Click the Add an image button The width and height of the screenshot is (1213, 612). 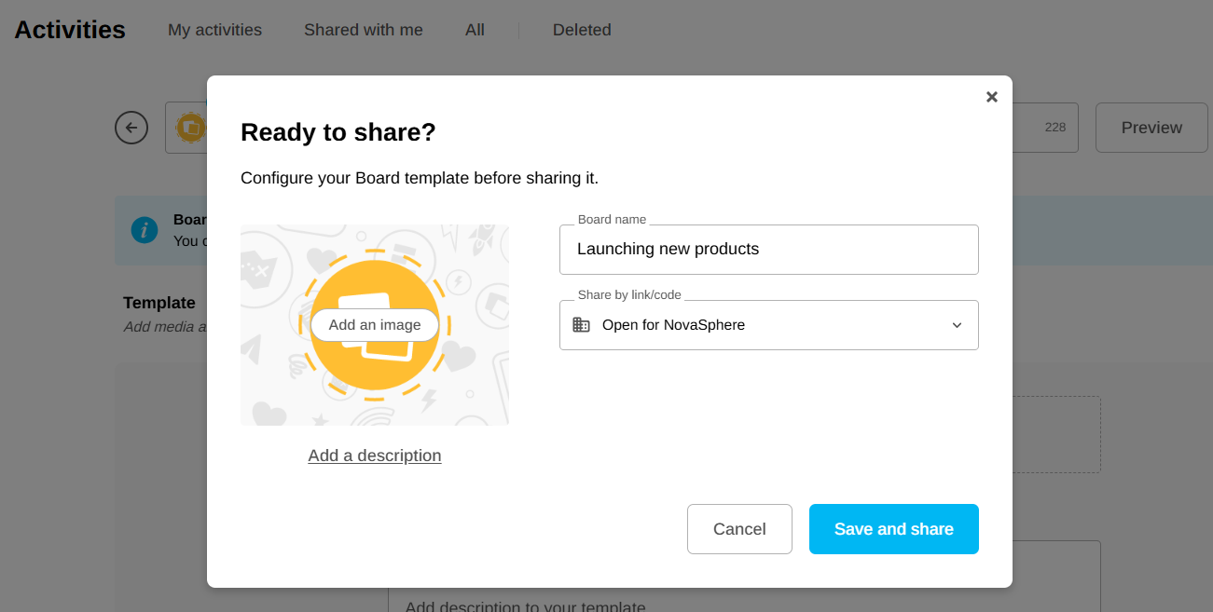[x=375, y=325]
